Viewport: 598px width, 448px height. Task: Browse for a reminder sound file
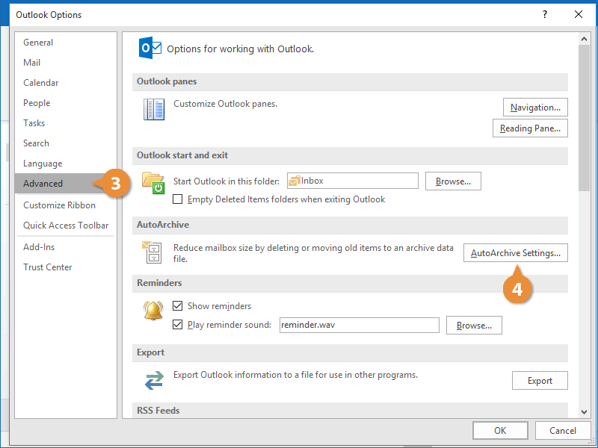coord(474,326)
